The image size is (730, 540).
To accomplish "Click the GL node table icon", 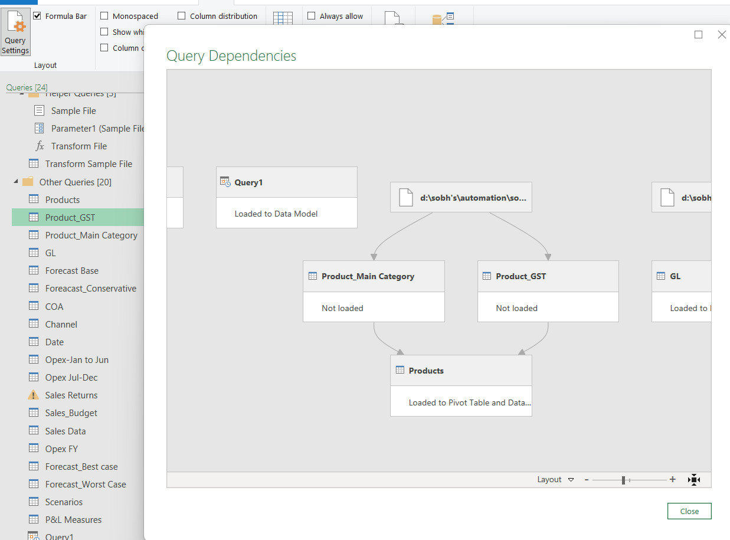I will click(x=661, y=276).
